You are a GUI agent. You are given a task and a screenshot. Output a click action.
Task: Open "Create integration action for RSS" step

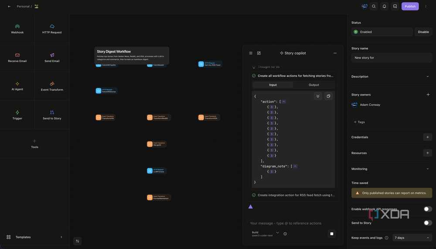coord(293,195)
